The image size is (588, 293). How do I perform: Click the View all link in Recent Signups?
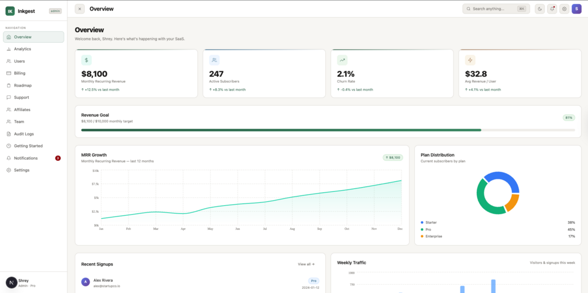click(x=307, y=264)
